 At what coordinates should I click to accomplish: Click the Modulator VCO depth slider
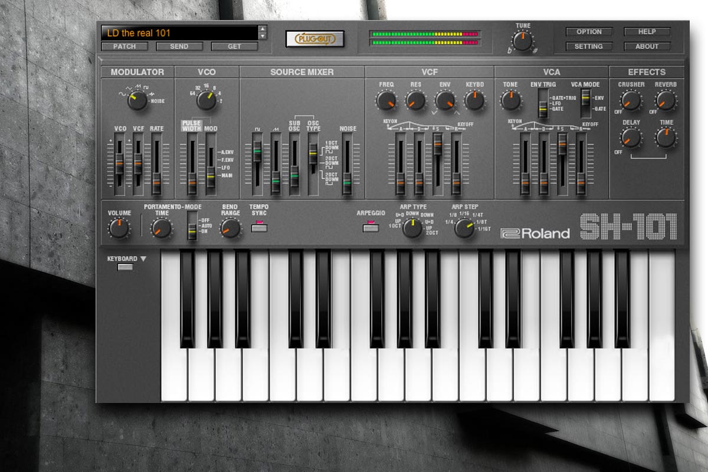pos(119,163)
